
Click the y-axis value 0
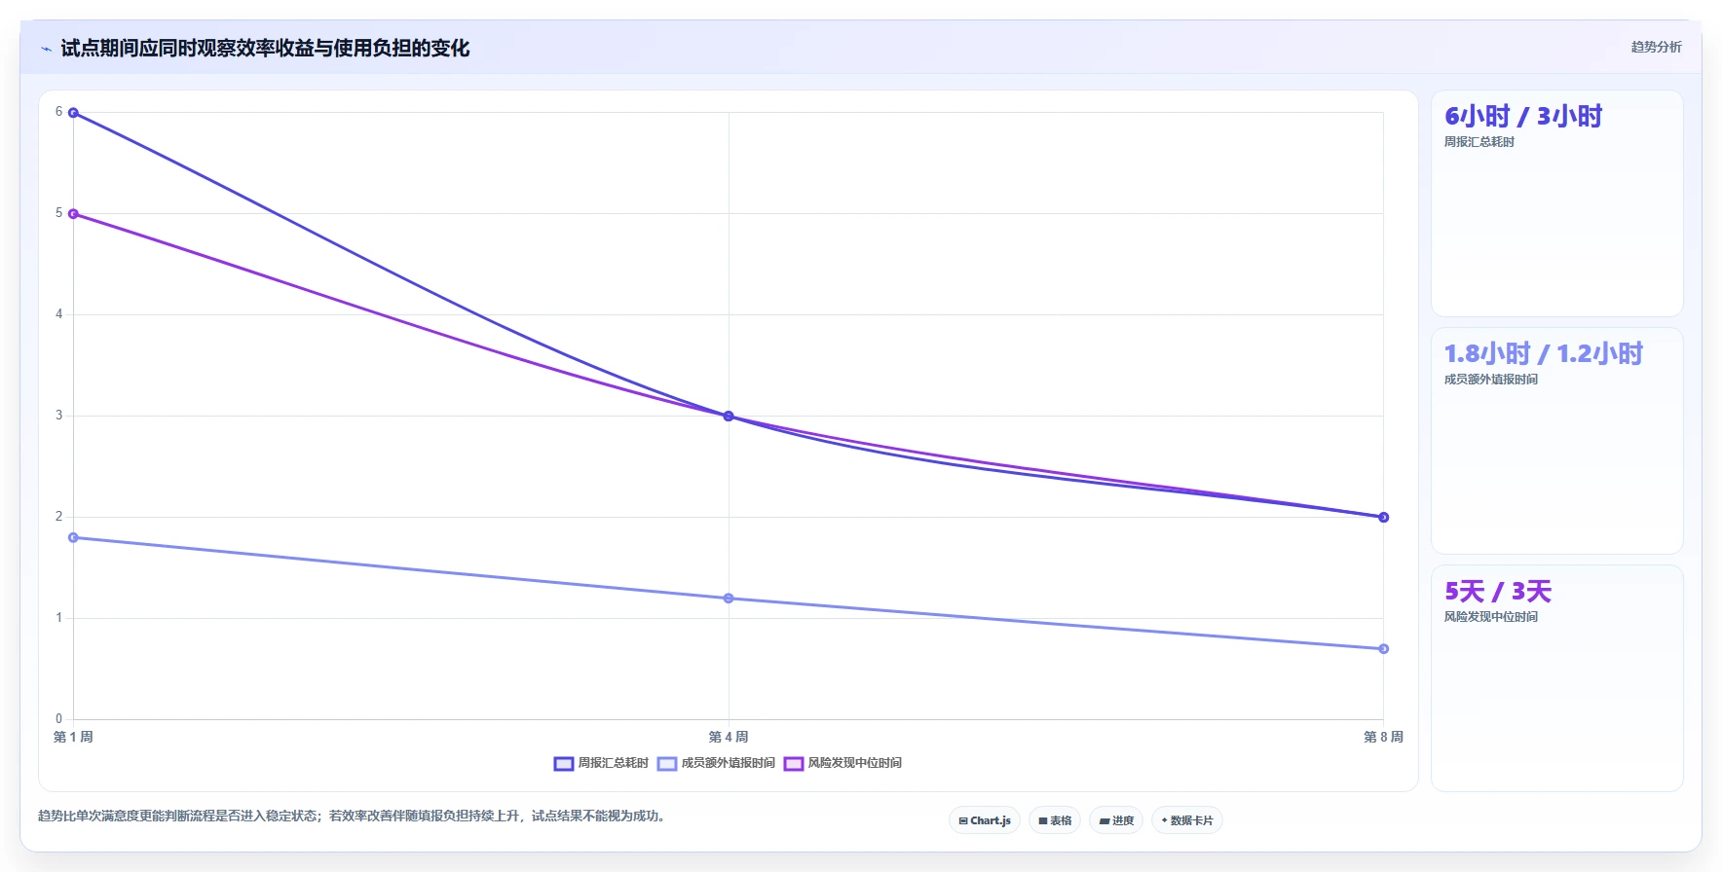[58, 719]
